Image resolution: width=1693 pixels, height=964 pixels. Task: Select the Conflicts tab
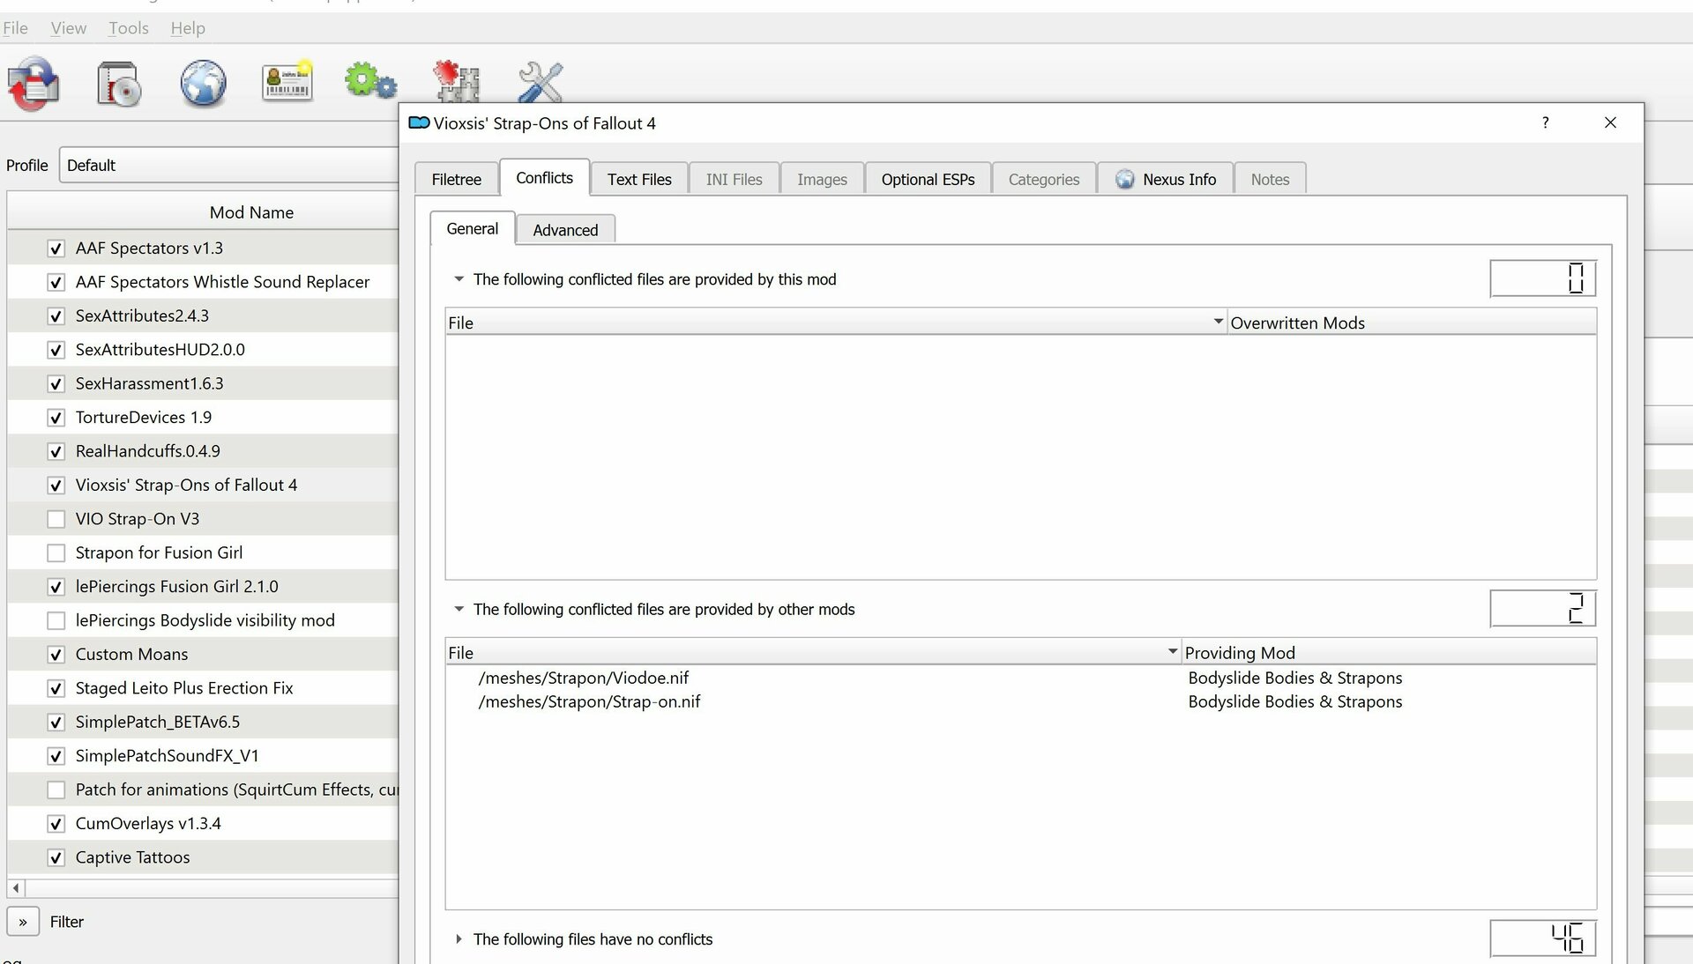pos(544,177)
